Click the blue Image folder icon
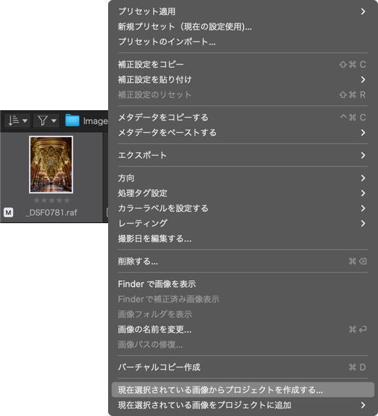This screenshot has height=416, width=378. point(72,121)
